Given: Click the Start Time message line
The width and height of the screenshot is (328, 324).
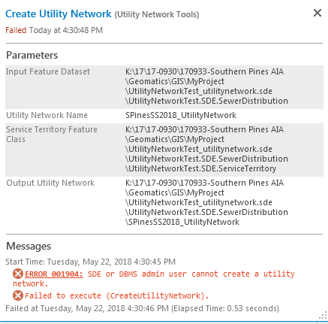Looking at the screenshot, I should (91, 262).
